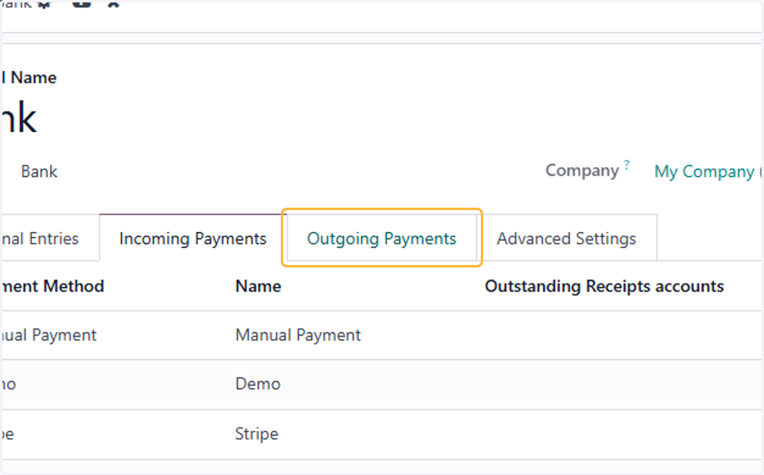Click the Company field label
This screenshot has width=764, height=475.
coord(582,171)
